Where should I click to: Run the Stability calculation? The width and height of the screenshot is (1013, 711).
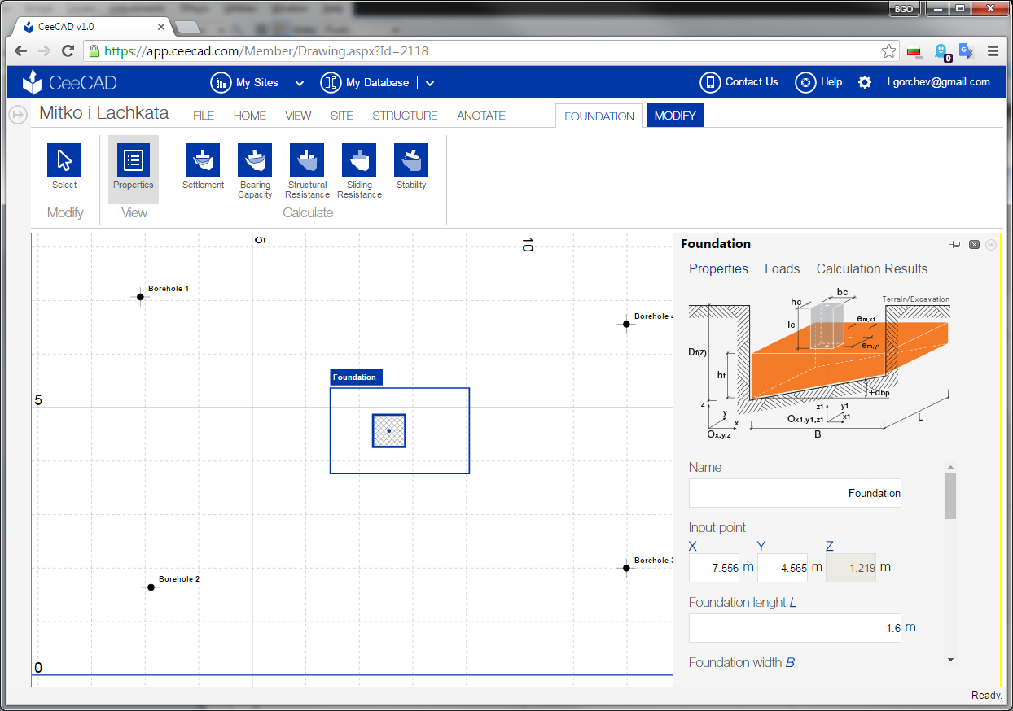click(x=411, y=167)
